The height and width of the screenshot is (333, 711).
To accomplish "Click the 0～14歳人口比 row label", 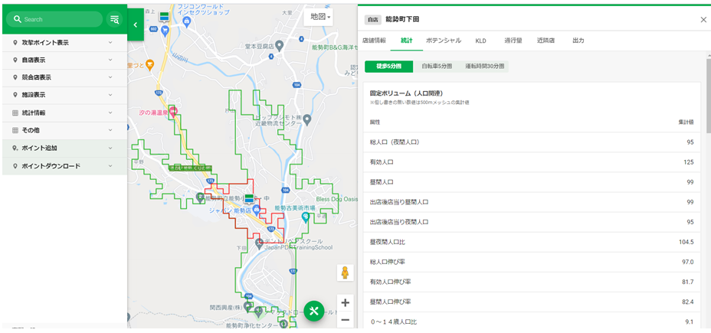I will coord(393,322).
